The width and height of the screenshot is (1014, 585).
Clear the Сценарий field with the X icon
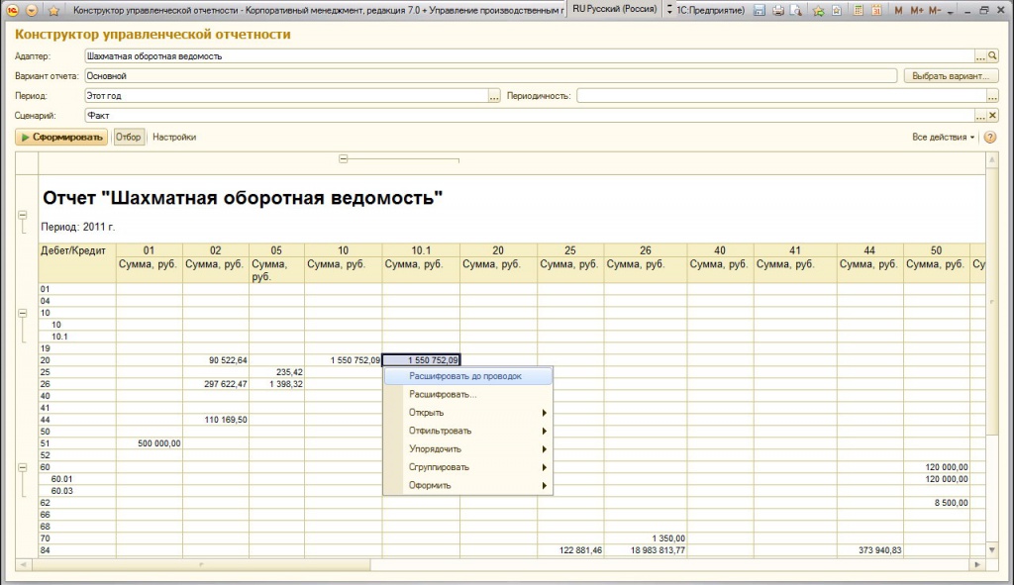click(993, 115)
